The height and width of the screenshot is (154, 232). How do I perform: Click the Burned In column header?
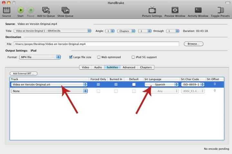116,79
